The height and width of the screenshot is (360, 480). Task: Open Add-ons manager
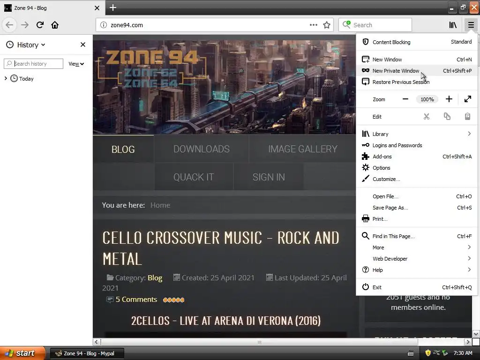click(417, 157)
